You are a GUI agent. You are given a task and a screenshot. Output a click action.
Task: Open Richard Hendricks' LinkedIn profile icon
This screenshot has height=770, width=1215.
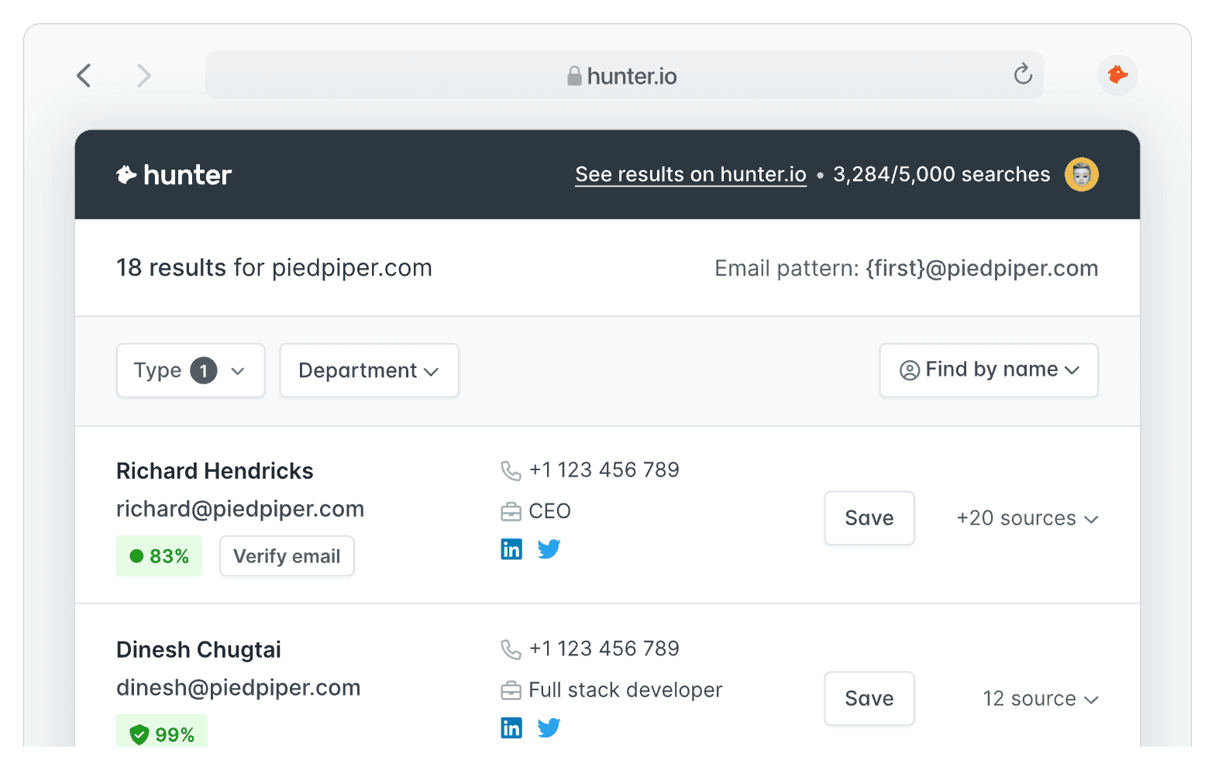coord(511,549)
